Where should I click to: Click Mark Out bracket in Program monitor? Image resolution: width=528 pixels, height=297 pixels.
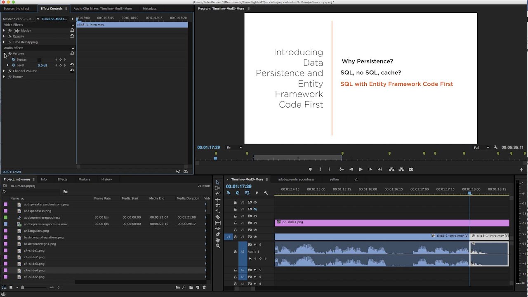329,169
